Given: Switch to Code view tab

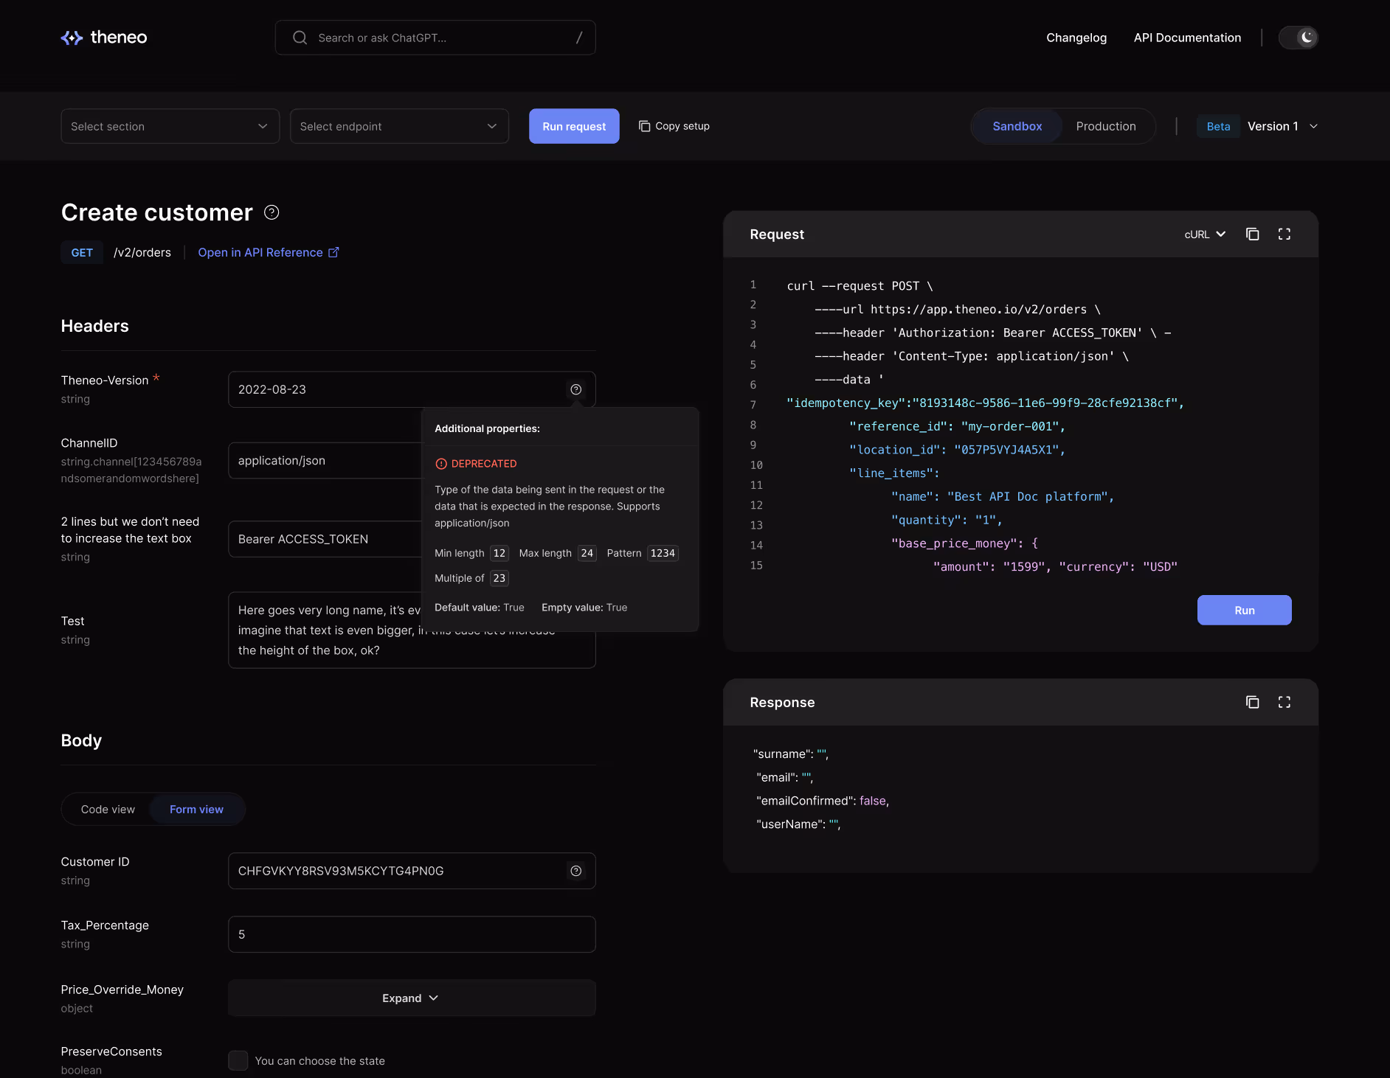Looking at the screenshot, I should point(108,809).
